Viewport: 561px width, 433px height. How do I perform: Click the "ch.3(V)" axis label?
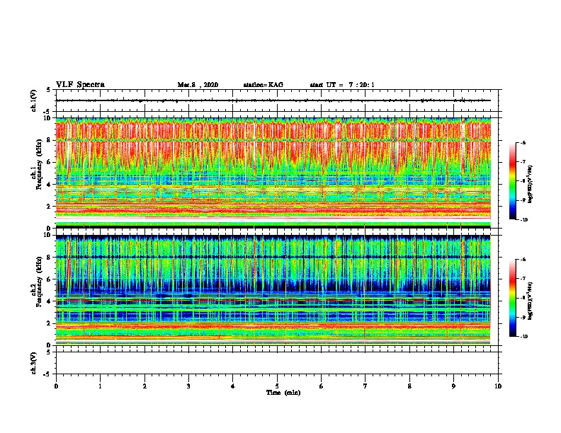click(x=33, y=363)
